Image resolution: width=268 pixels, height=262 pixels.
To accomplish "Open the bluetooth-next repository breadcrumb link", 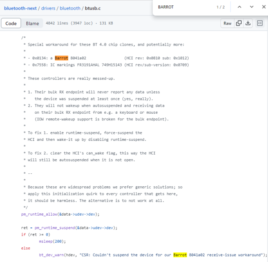I will coord(20,8).
